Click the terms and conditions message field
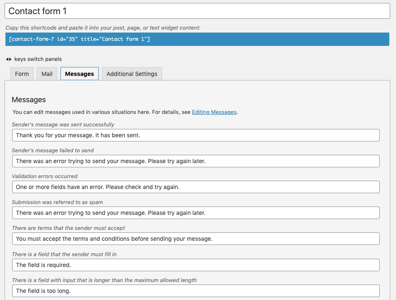396x300 pixels. pyautogui.click(x=196, y=239)
